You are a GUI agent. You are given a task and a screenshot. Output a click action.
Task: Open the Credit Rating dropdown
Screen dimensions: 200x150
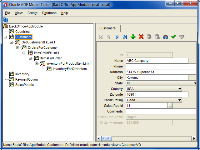(180, 100)
